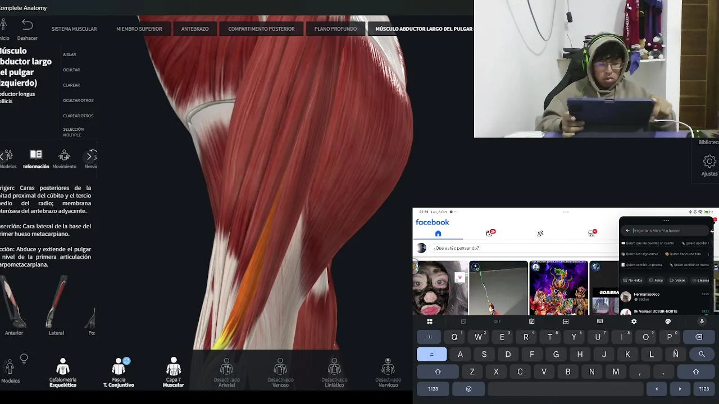Click the highlighted orange abductor muscle
The width and height of the screenshot is (719, 404).
(x=251, y=281)
